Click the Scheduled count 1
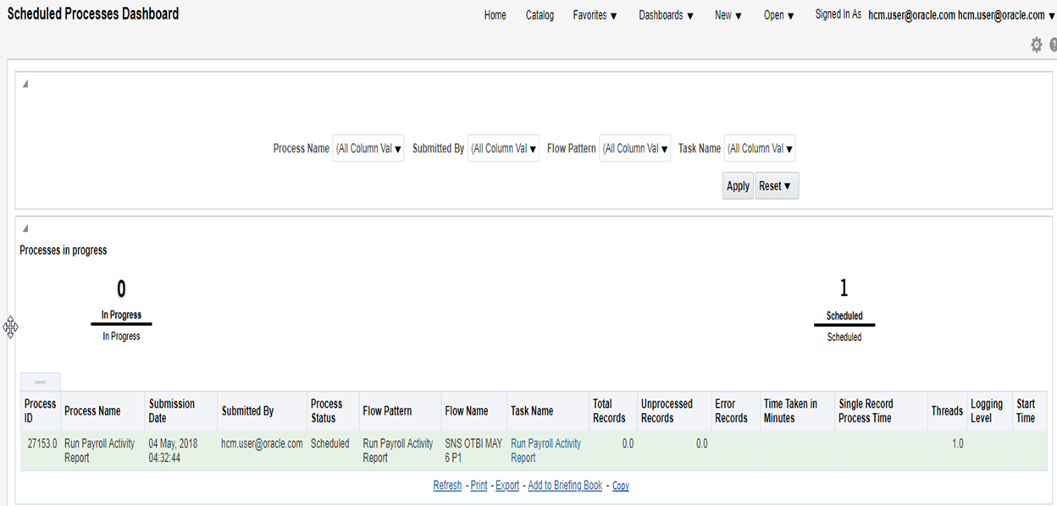1057x506 pixels. [844, 289]
